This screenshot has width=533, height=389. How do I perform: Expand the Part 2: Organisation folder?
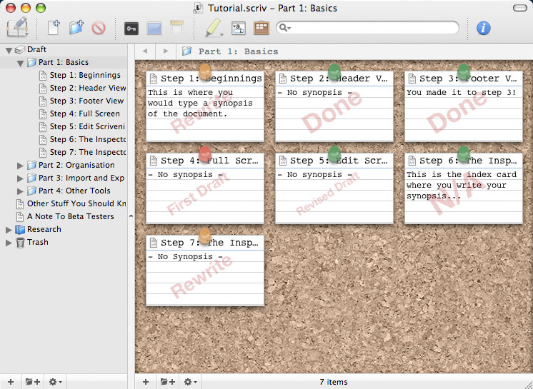coord(21,166)
